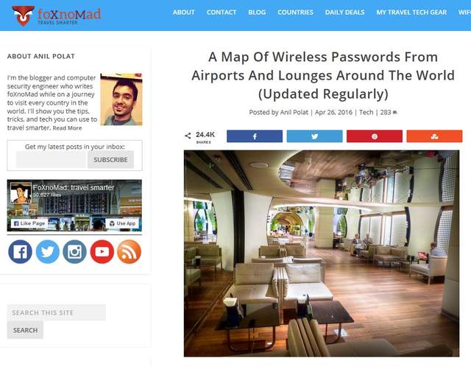Open the YouTube round social icon

pyautogui.click(x=102, y=252)
